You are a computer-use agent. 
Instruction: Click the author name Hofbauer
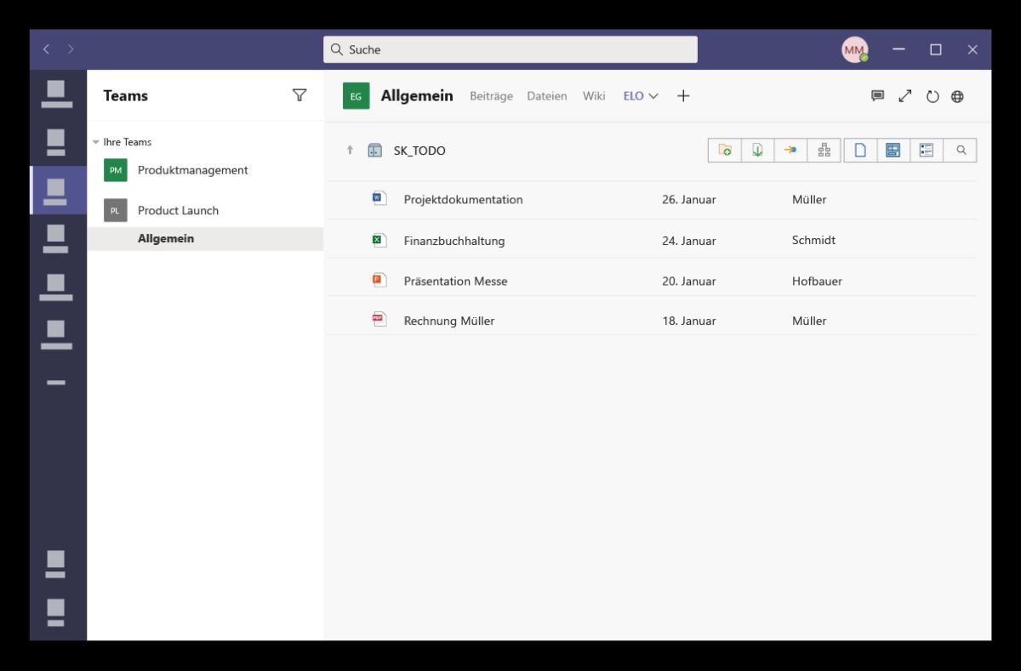pyautogui.click(x=817, y=281)
